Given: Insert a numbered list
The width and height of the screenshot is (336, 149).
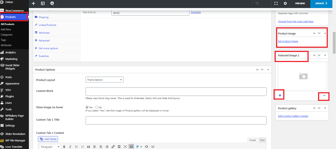Looking at the screenshot, I should (82, 147).
